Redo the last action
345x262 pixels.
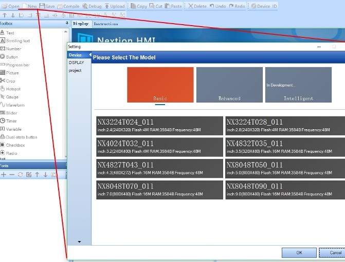237,6
